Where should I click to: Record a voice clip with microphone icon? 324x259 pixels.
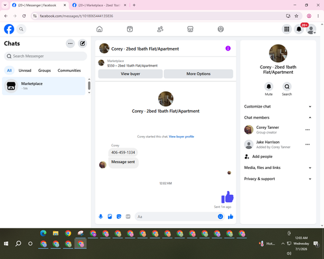[100, 216]
